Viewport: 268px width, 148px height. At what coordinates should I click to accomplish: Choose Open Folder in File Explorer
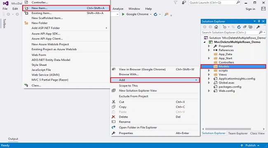pyautogui.click(x=155, y=127)
